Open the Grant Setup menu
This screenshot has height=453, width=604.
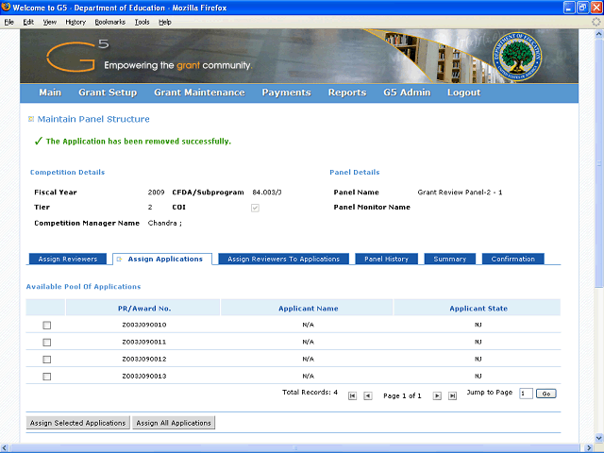[108, 92]
